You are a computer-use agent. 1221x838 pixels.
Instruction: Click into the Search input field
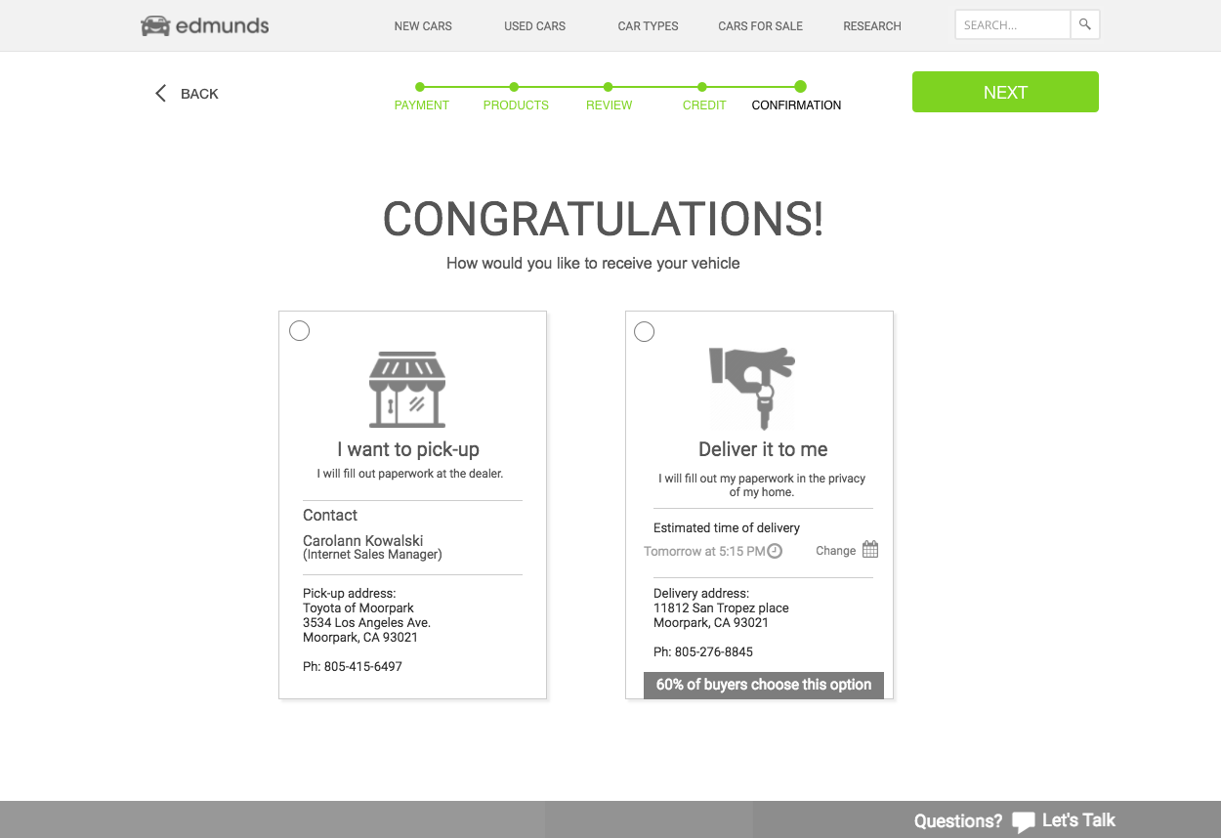pos(1012,25)
